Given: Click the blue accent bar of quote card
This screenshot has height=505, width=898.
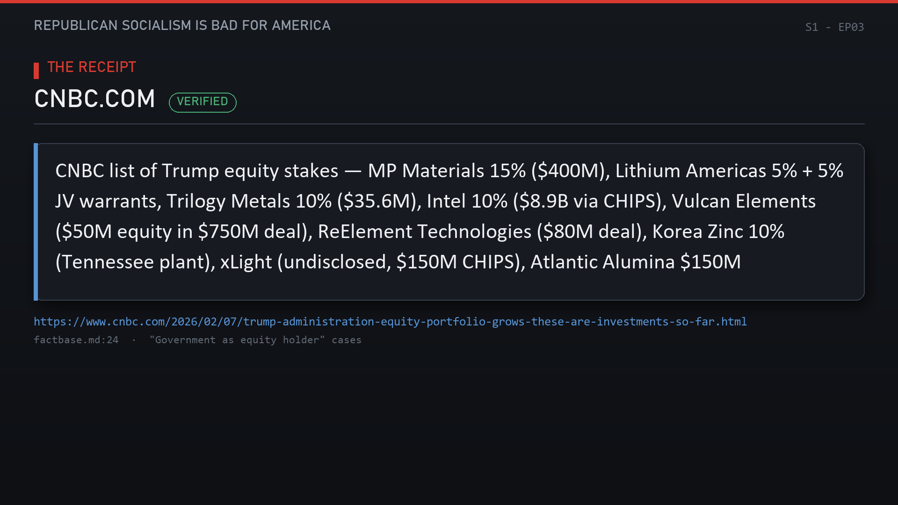Looking at the screenshot, I should point(36,222).
